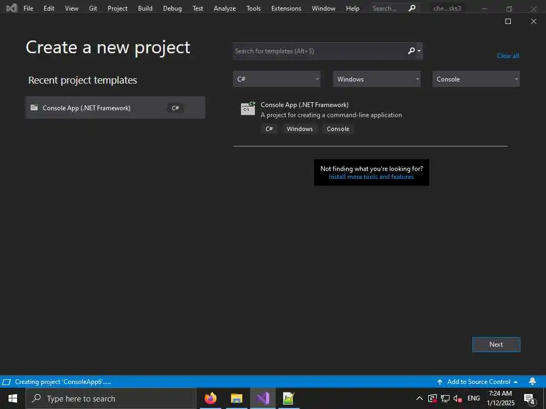
Task: Open the Windows platform filter dropdown
Action: point(376,79)
